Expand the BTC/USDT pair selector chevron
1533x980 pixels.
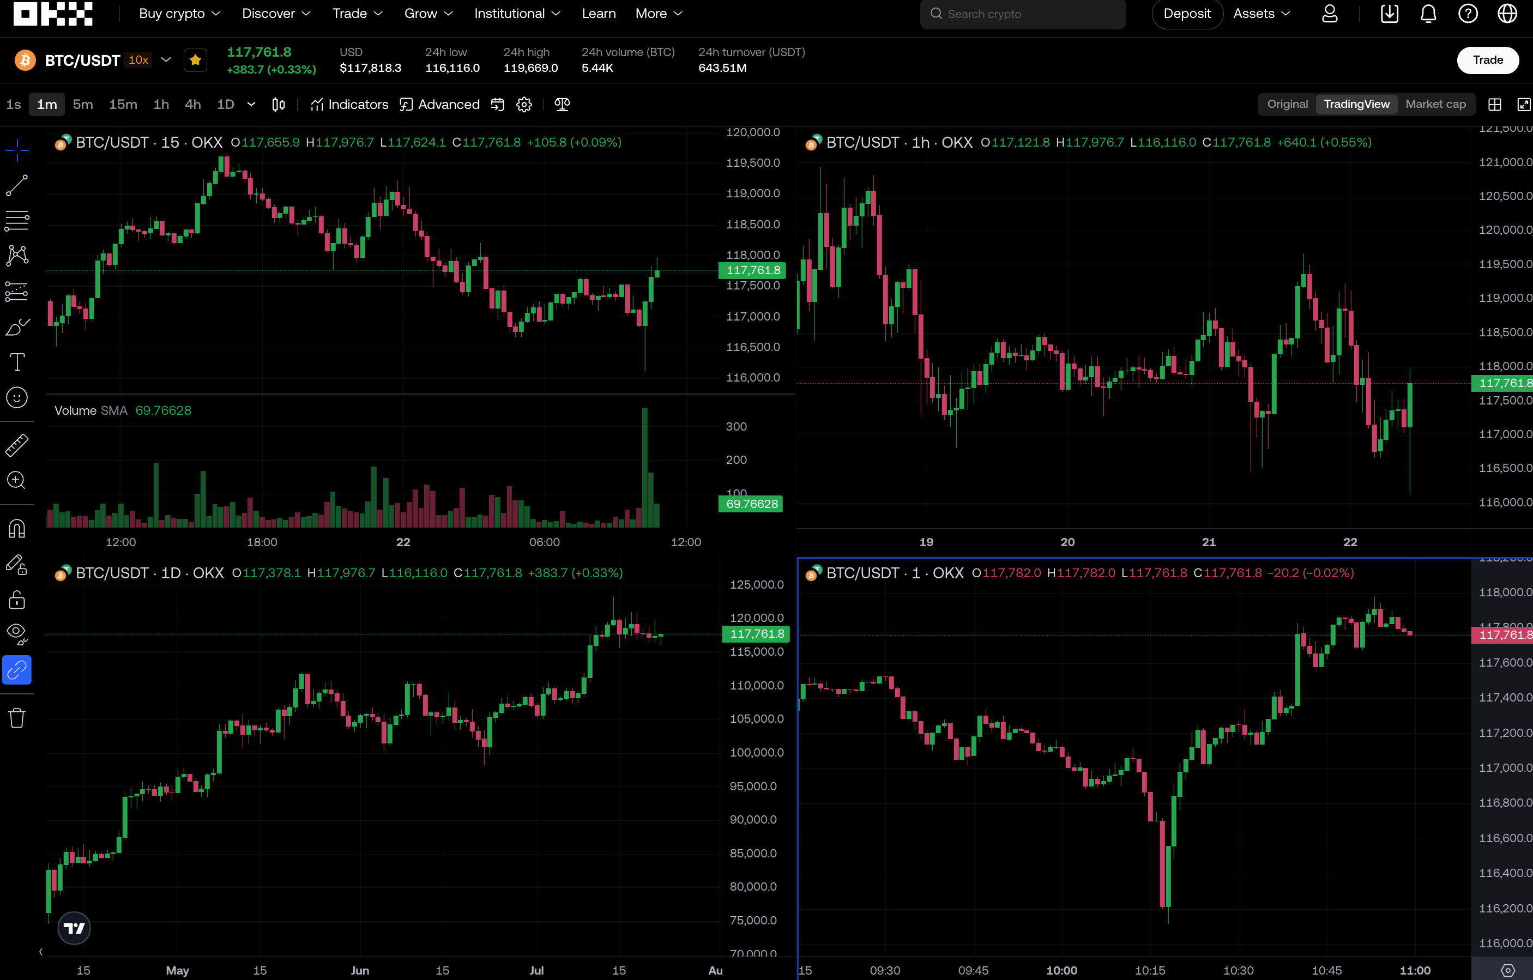coord(166,60)
